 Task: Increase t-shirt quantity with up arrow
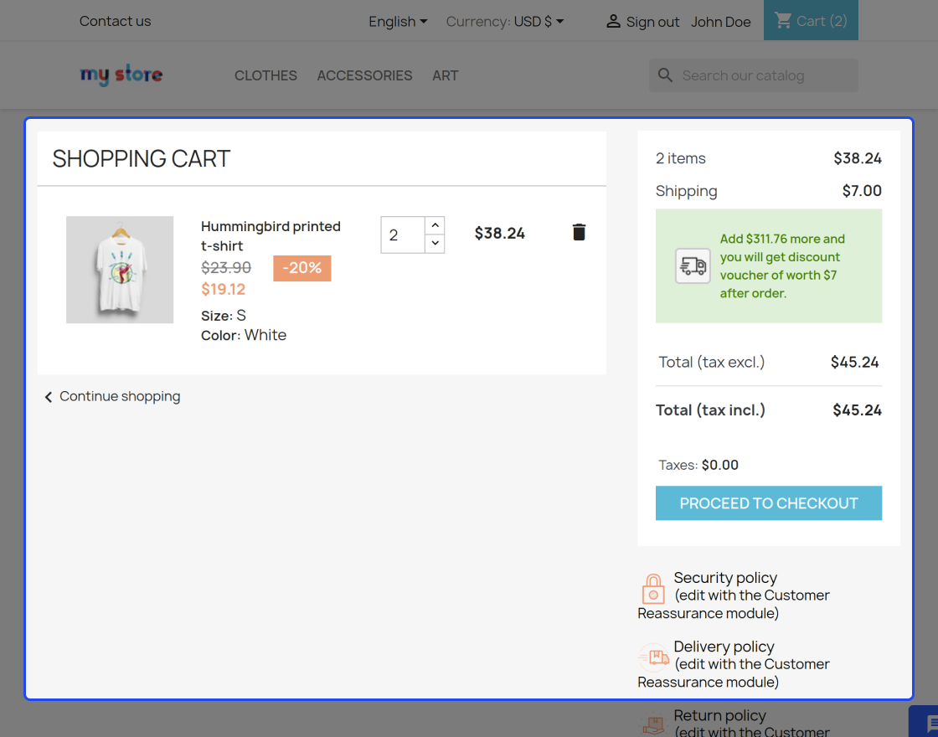(435, 225)
